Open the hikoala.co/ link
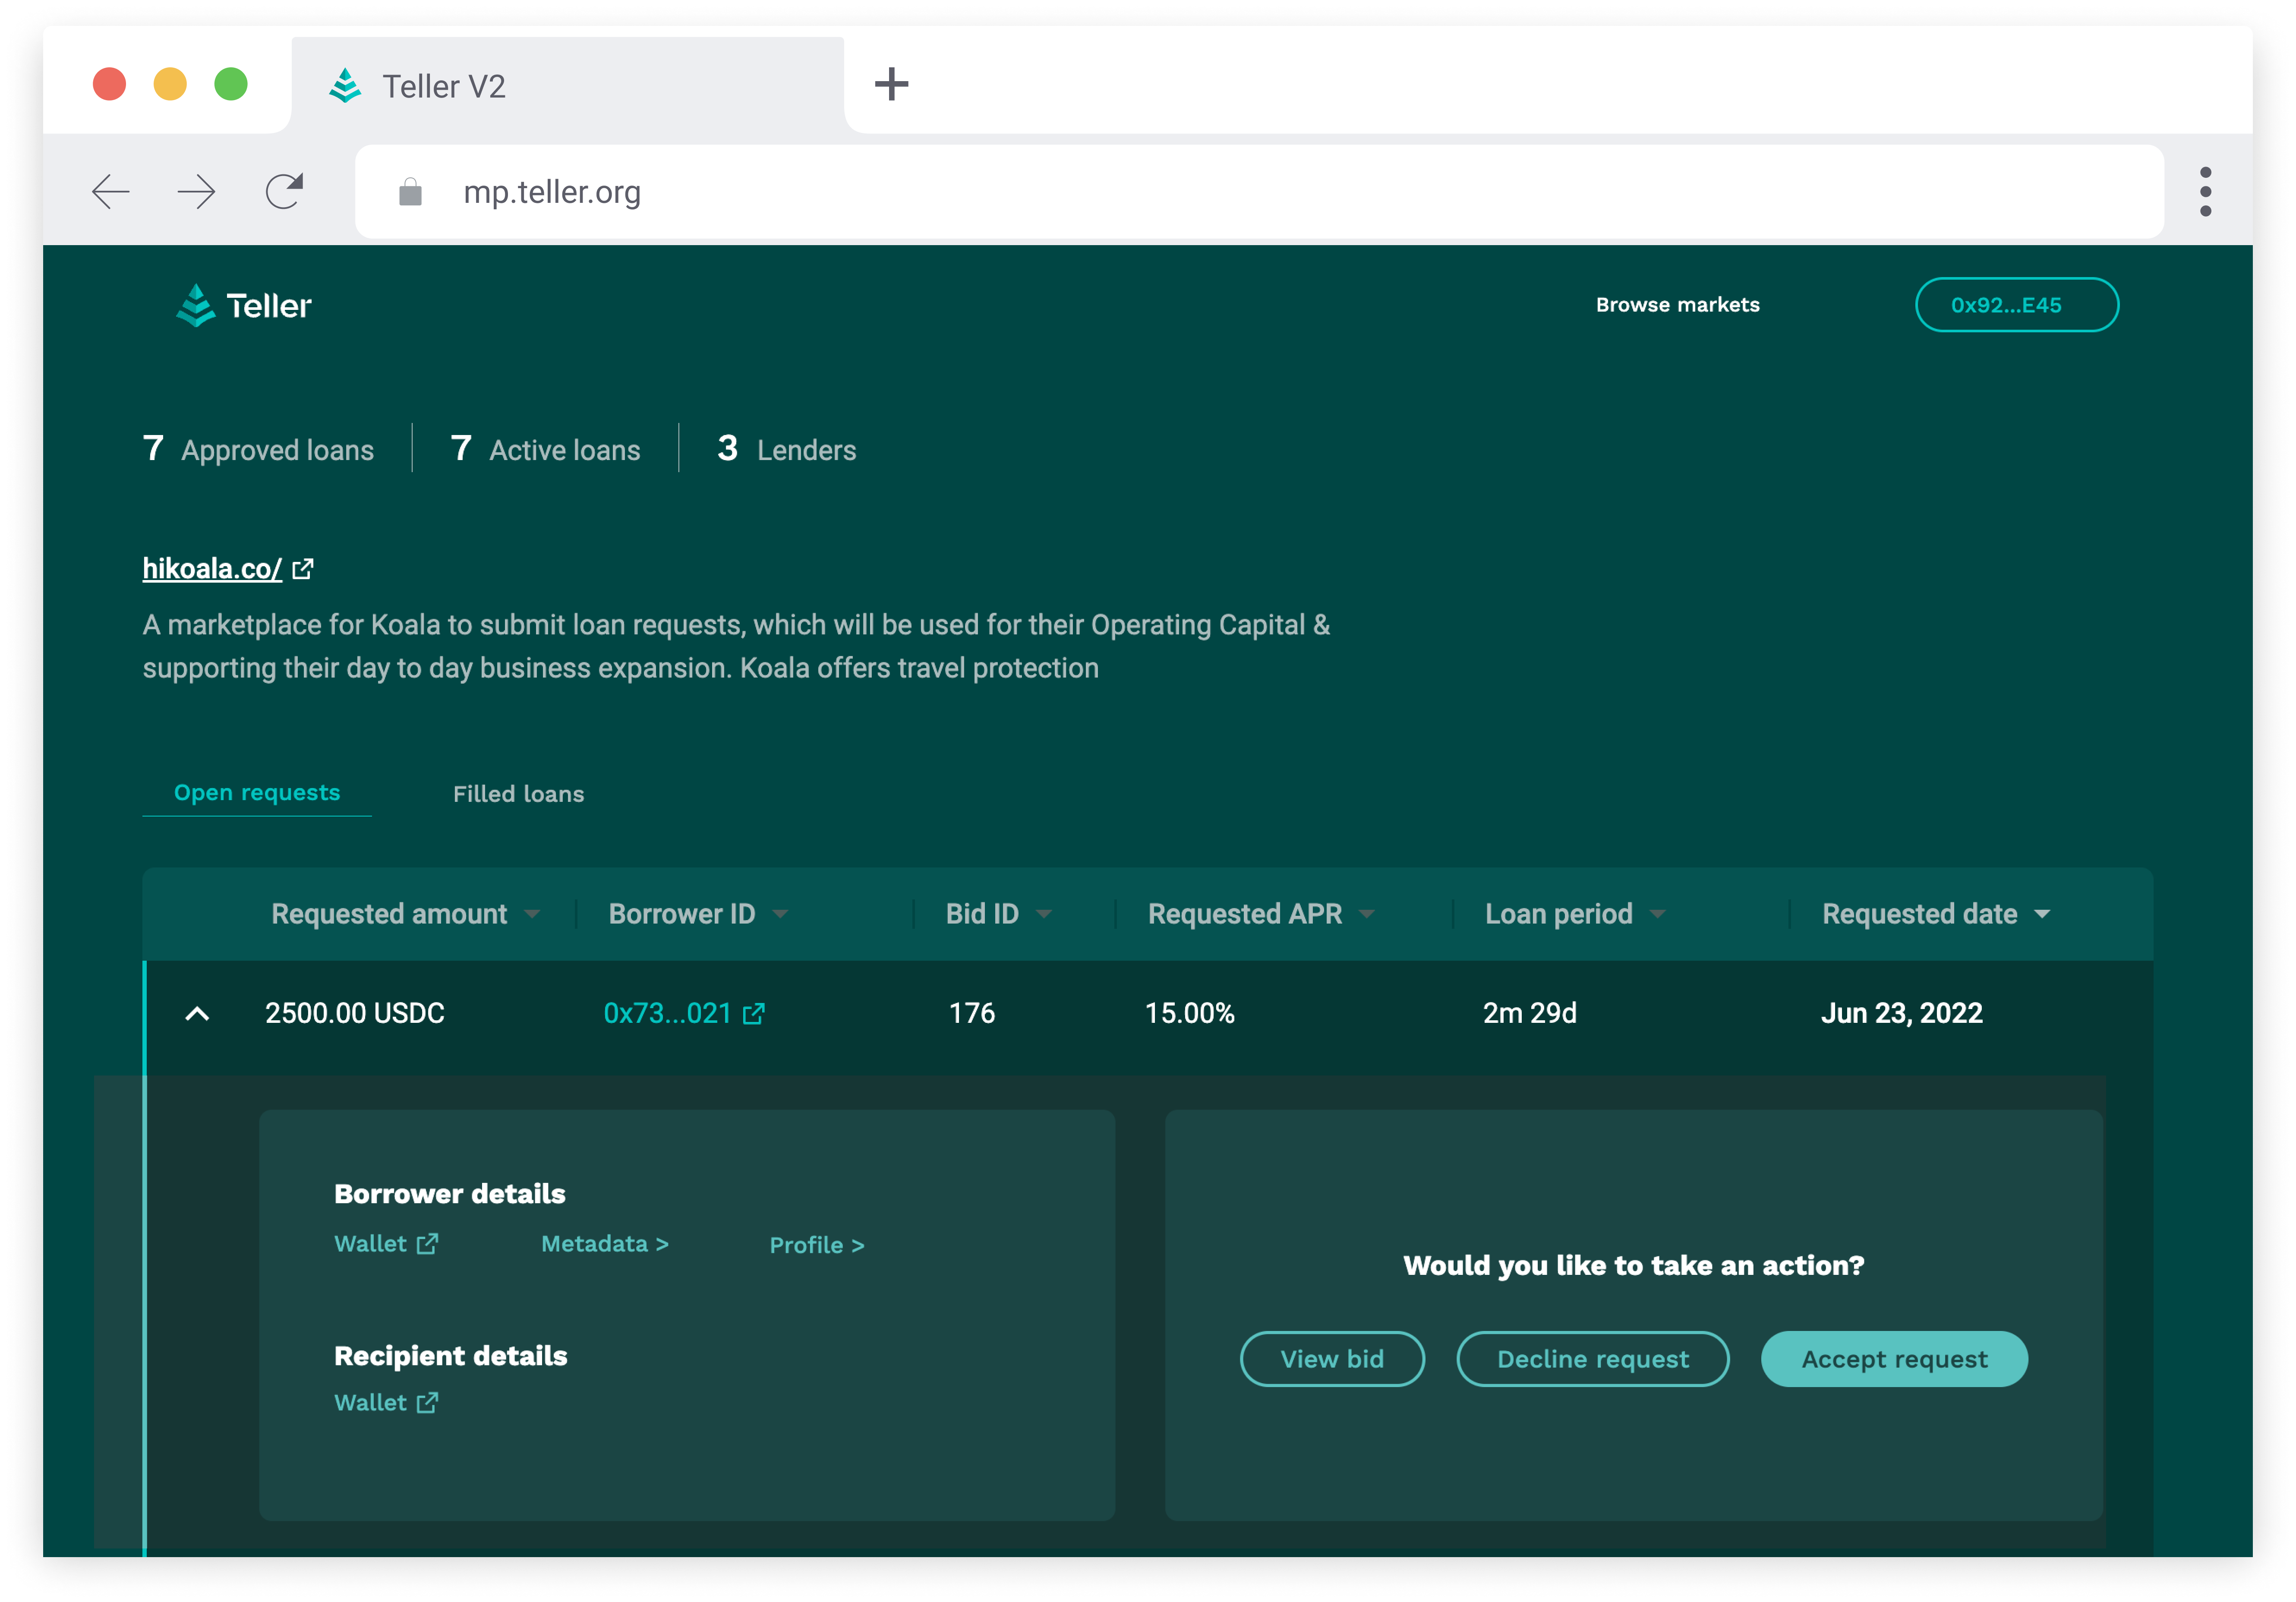Screen dimensions: 2296x1602 click(212, 568)
